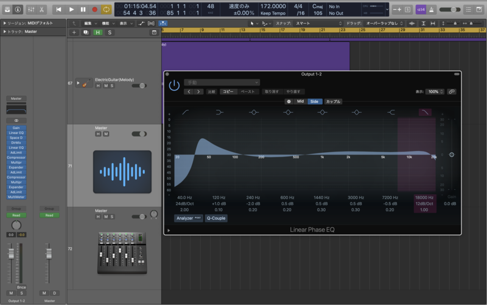Toggle the Analyzer button

189,219
